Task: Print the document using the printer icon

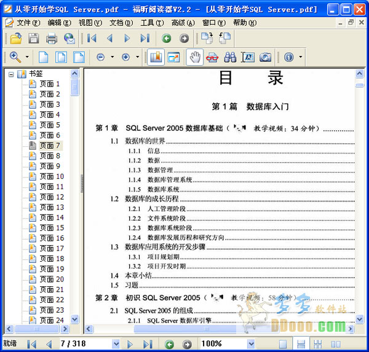Action: (52, 38)
